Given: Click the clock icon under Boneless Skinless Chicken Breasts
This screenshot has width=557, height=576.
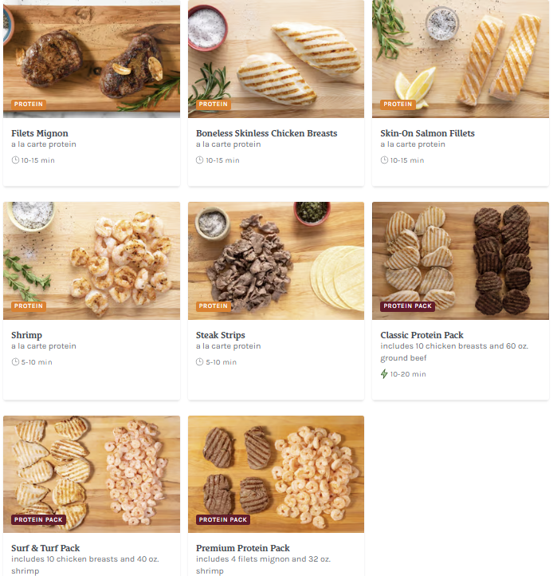Looking at the screenshot, I should [199, 160].
